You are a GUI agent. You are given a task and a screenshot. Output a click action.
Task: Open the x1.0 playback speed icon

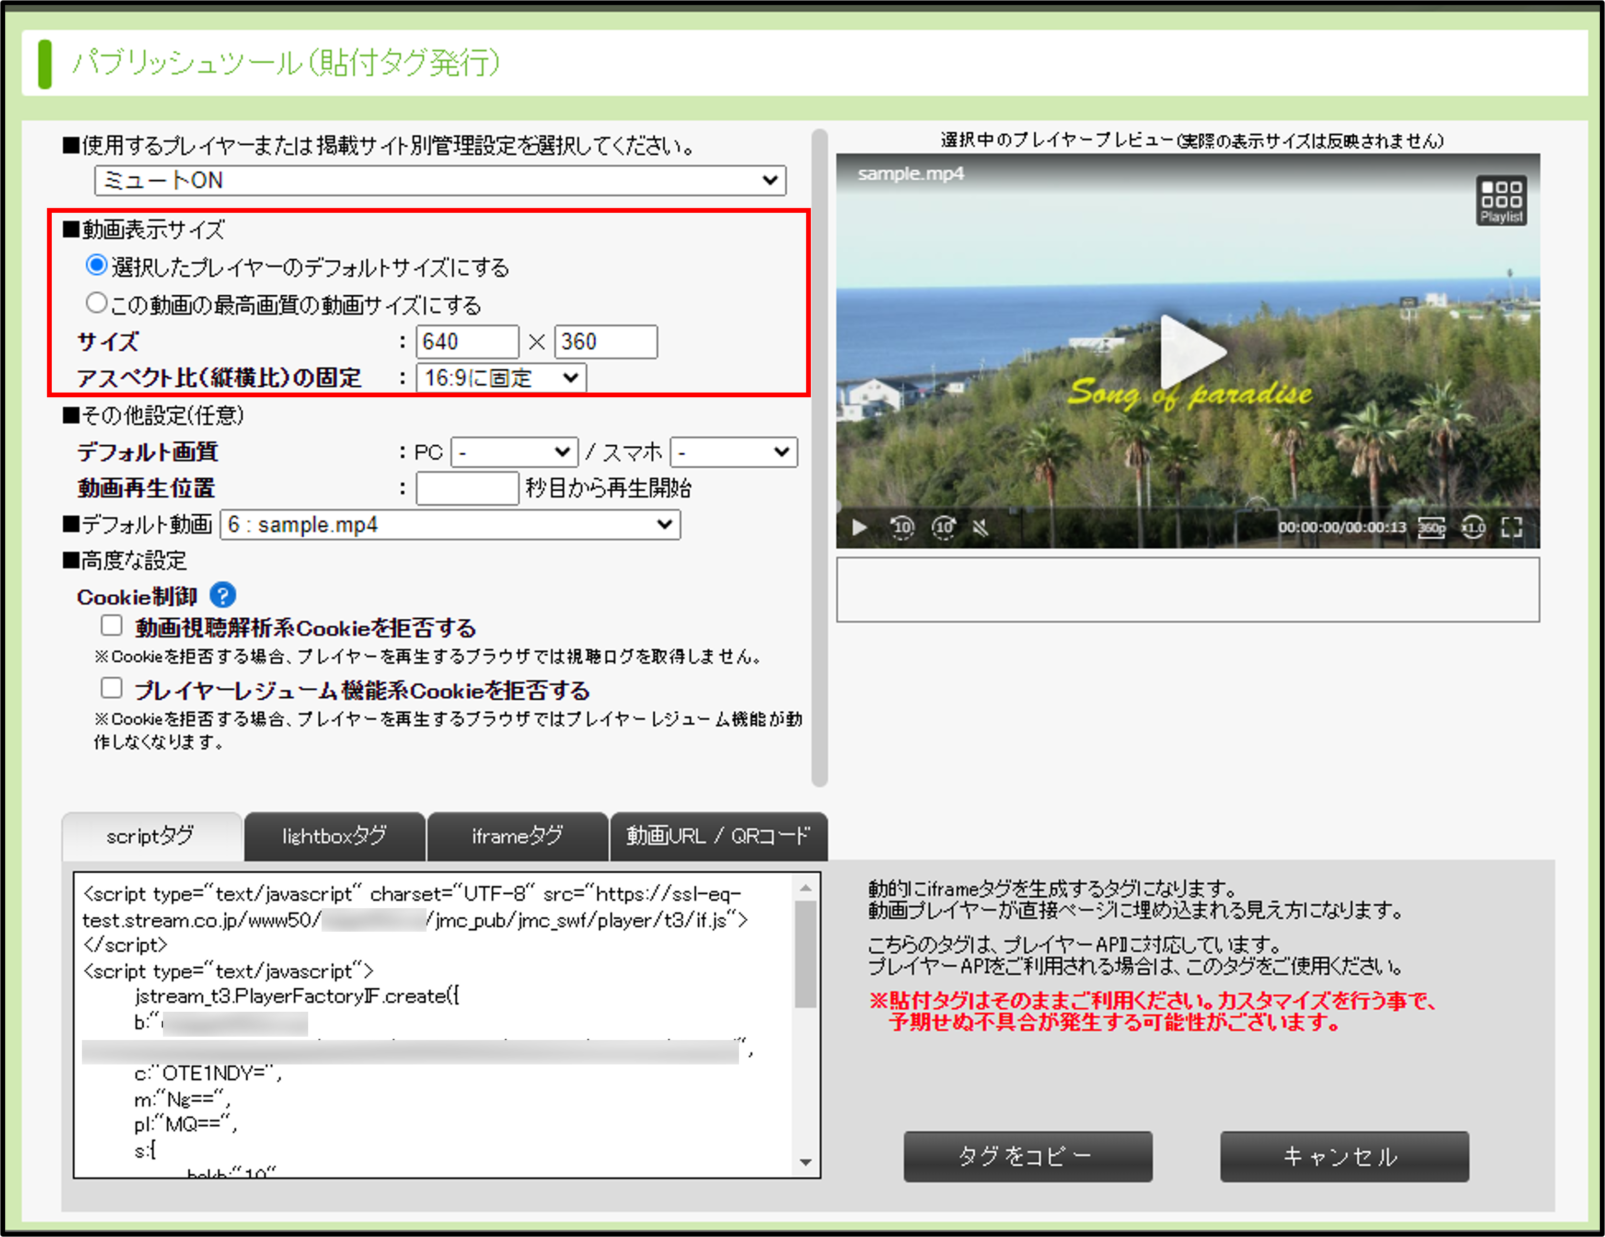1473,527
